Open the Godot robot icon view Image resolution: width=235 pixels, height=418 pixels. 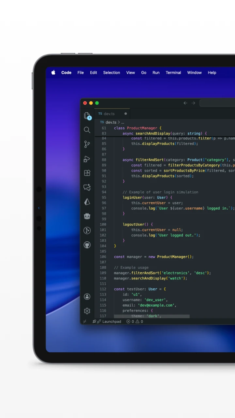87,216
